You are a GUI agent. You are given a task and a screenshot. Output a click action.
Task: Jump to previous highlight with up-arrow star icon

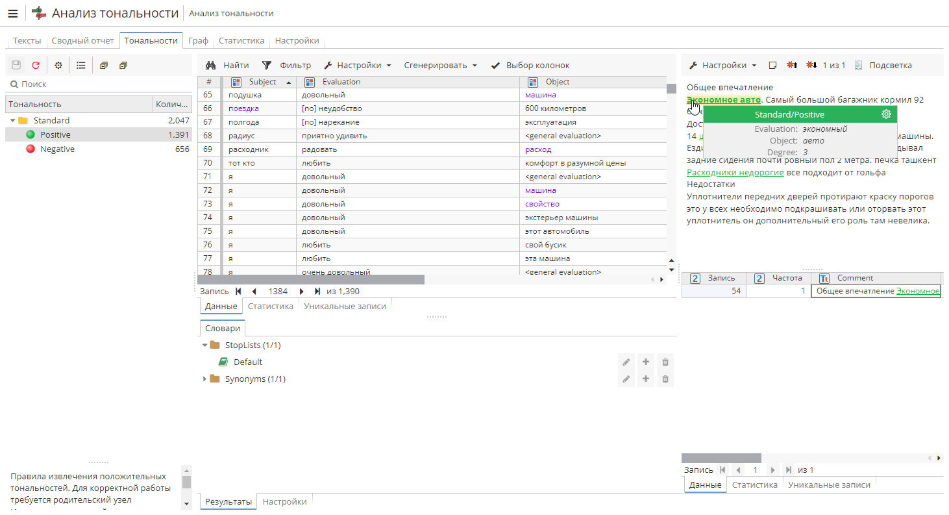point(792,65)
